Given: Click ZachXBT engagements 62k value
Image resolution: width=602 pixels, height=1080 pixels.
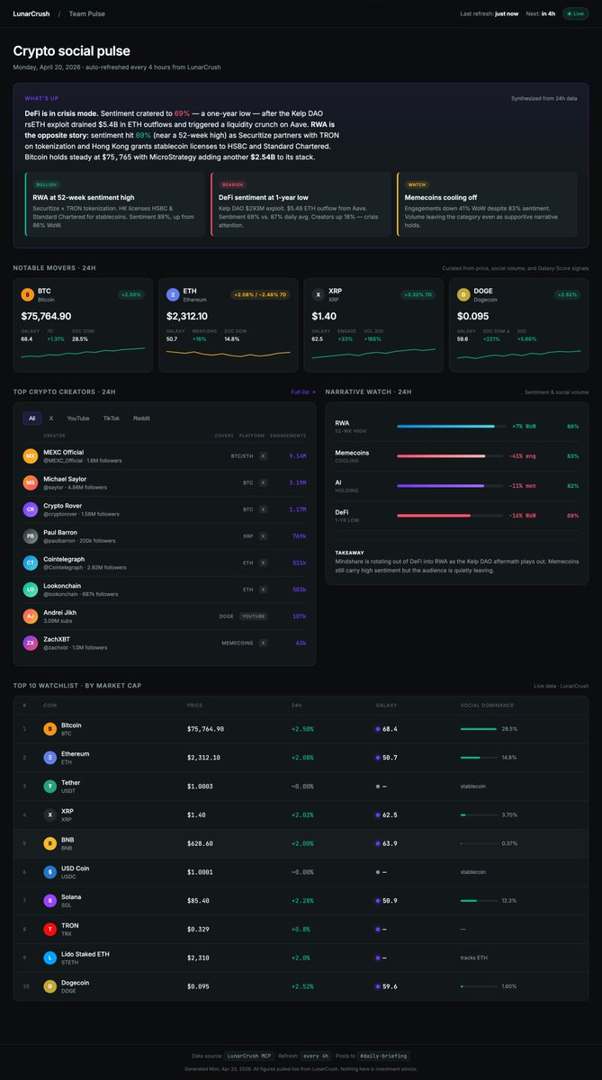Looking at the screenshot, I should pos(301,643).
